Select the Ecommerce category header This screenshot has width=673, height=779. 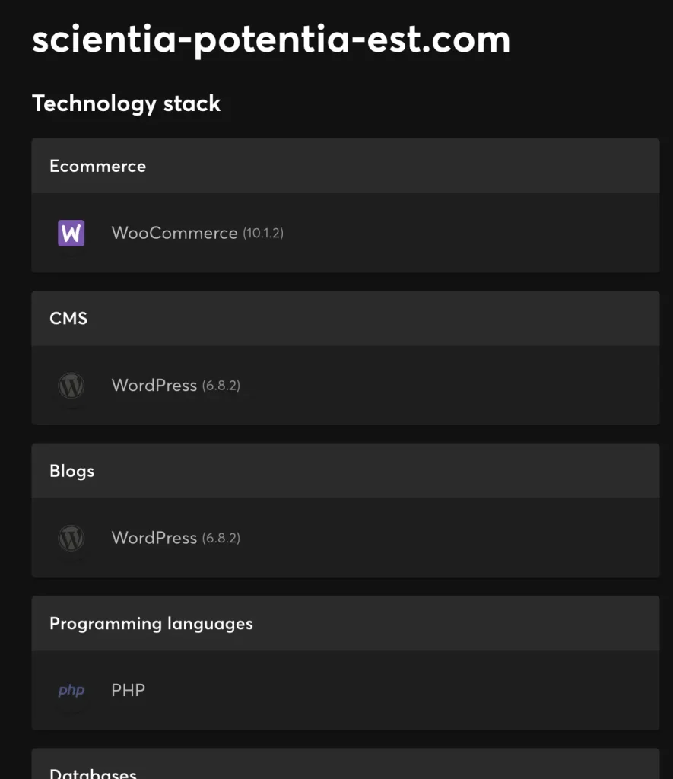(x=97, y=166)
